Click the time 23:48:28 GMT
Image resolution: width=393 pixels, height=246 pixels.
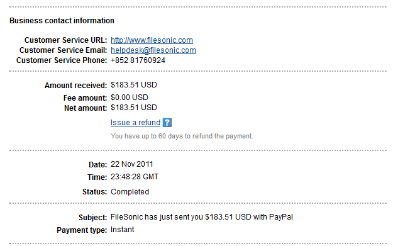(135, 177)
